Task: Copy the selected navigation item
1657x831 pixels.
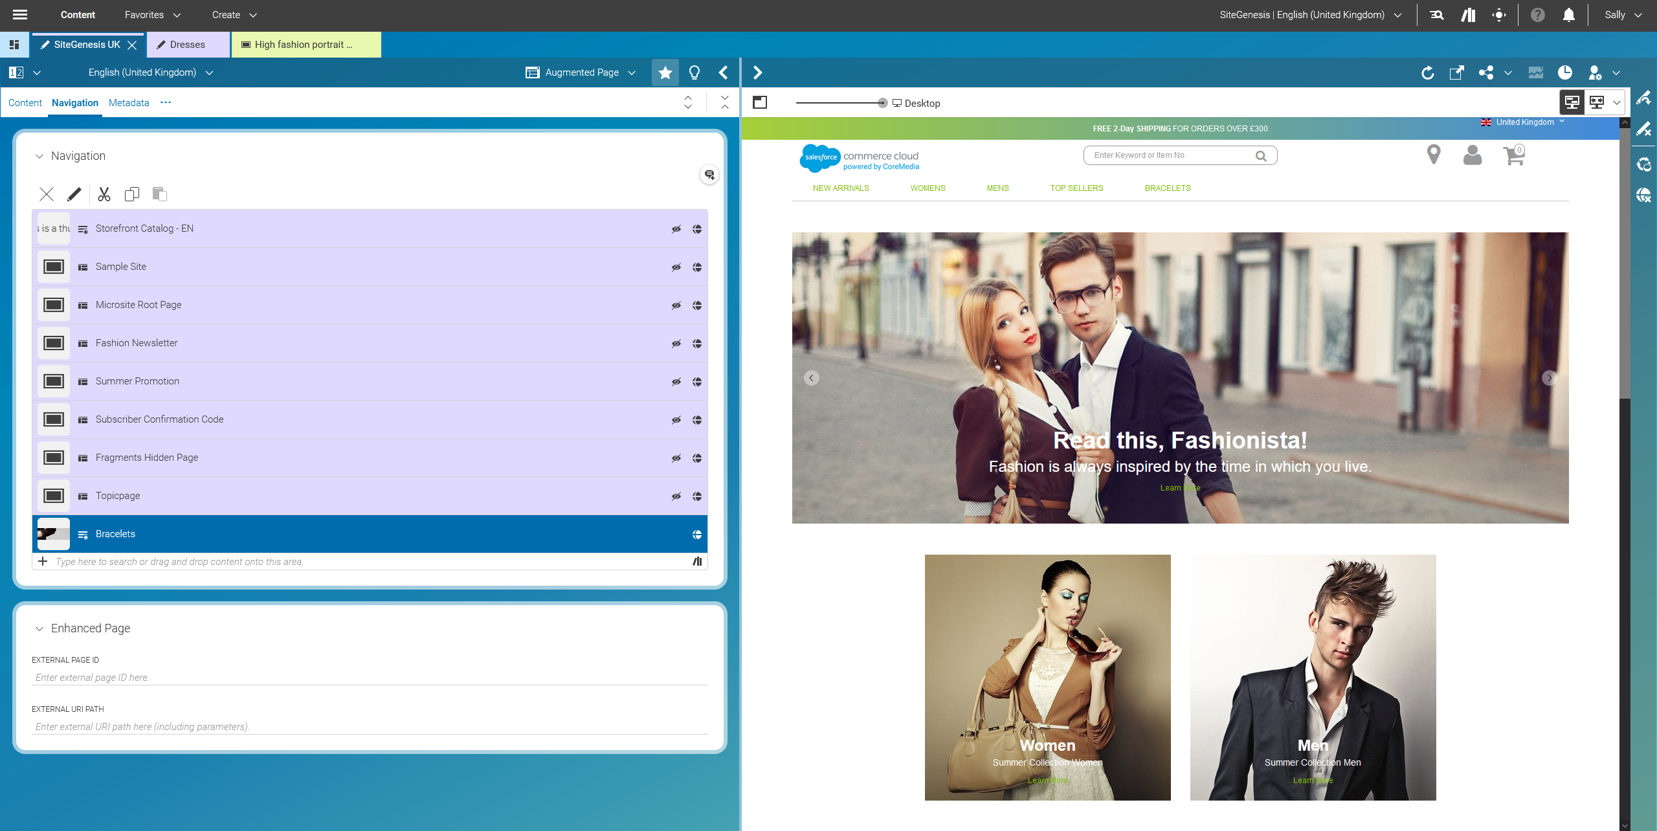Action: (132, 194)
